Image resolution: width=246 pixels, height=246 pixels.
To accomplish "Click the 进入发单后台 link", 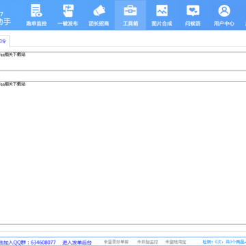I will [77, 243].
